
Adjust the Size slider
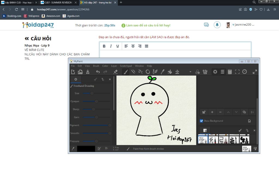tap(96, 93)
